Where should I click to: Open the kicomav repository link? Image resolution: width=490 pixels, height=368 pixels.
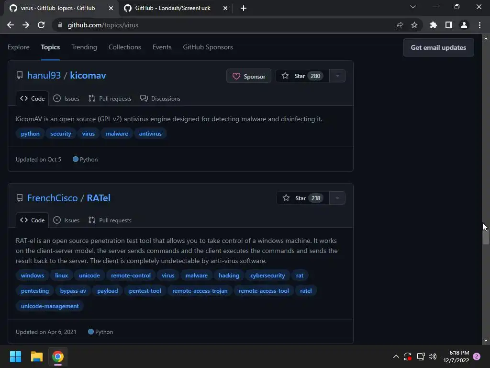[x=88, y=75]
